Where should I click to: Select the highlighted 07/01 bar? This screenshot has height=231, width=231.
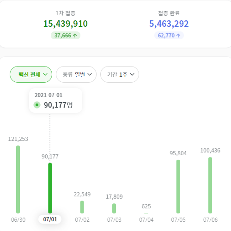(x=50, y=188)
